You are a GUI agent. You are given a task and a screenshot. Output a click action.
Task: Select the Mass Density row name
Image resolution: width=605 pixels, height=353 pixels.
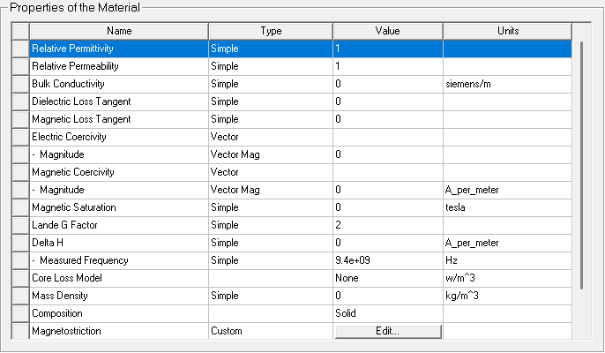point(119,296)
